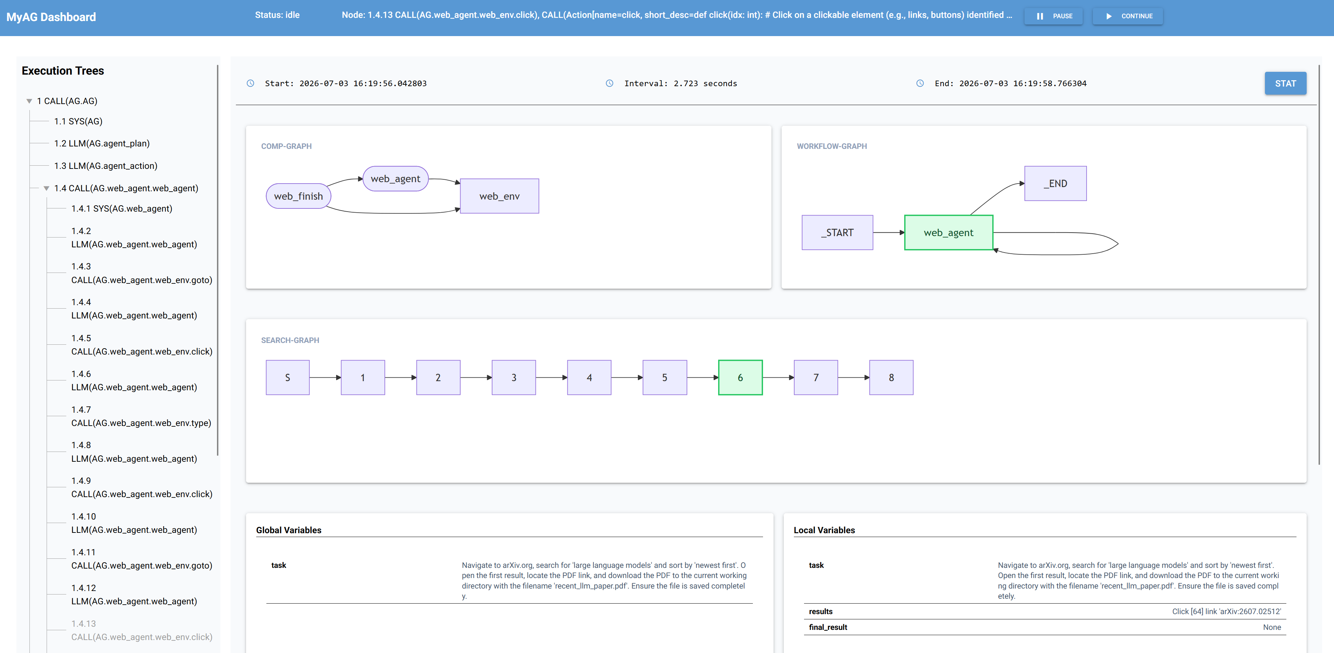The height and width of the screenshot is (653, 1334).
Task: Open statistics with the STAT button
Action: pos(1285,83)
